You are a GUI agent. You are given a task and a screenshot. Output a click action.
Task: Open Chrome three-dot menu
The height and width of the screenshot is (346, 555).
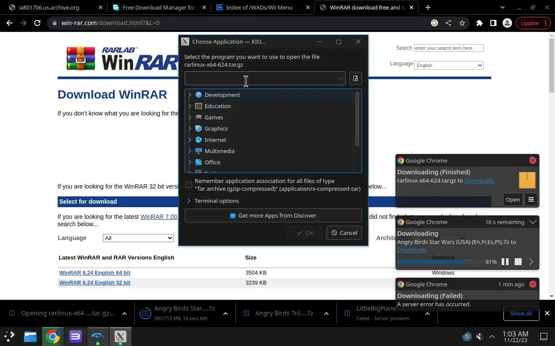545,23
